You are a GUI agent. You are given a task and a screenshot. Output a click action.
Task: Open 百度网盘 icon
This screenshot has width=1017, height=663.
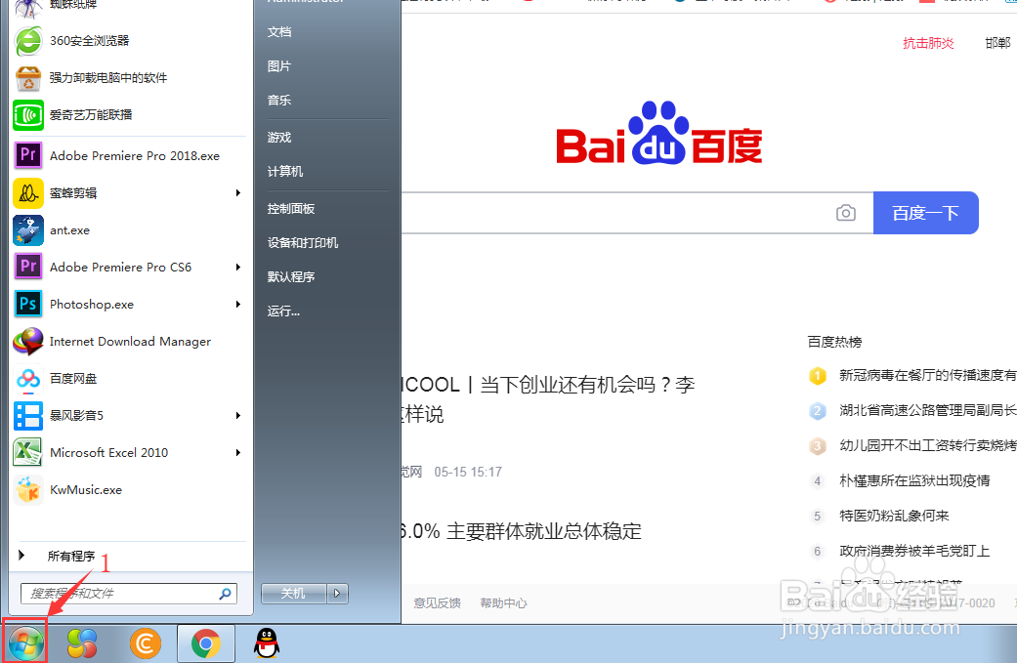(28, 379)
